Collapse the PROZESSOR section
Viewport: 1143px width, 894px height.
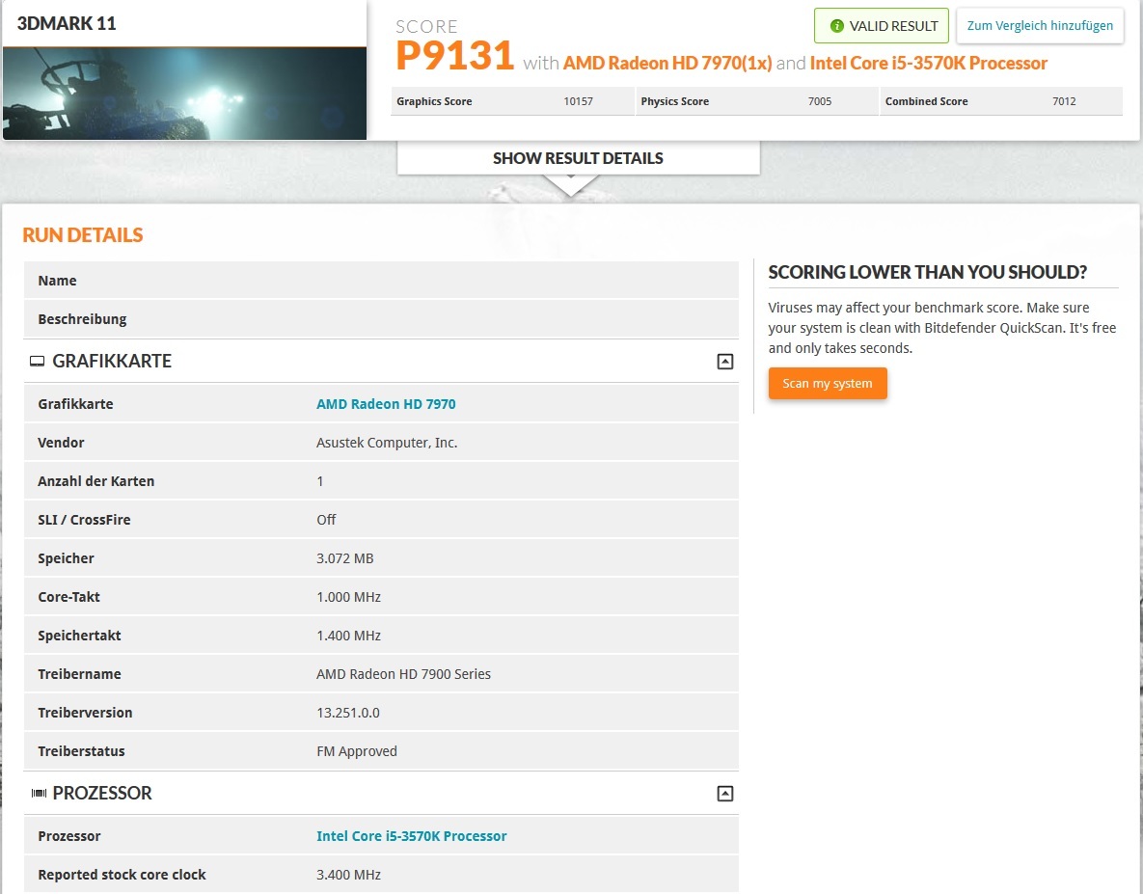724,794
